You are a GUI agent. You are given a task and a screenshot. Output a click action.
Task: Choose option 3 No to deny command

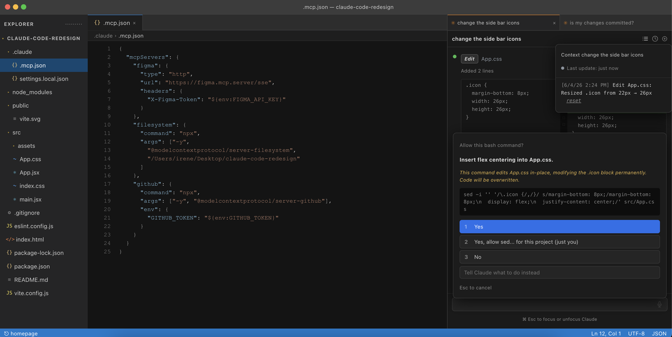pos(559,257)
